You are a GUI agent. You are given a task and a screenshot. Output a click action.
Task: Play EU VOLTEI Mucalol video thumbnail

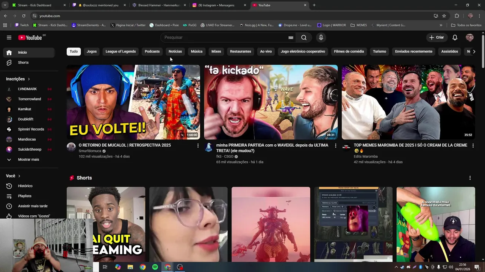[133, 102]
